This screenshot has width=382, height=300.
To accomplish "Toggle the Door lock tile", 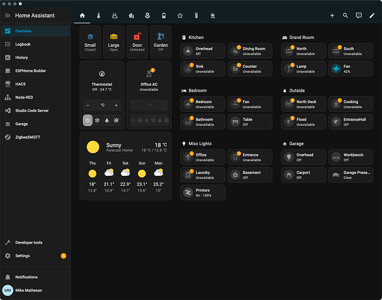I will [x=137, y=42].
